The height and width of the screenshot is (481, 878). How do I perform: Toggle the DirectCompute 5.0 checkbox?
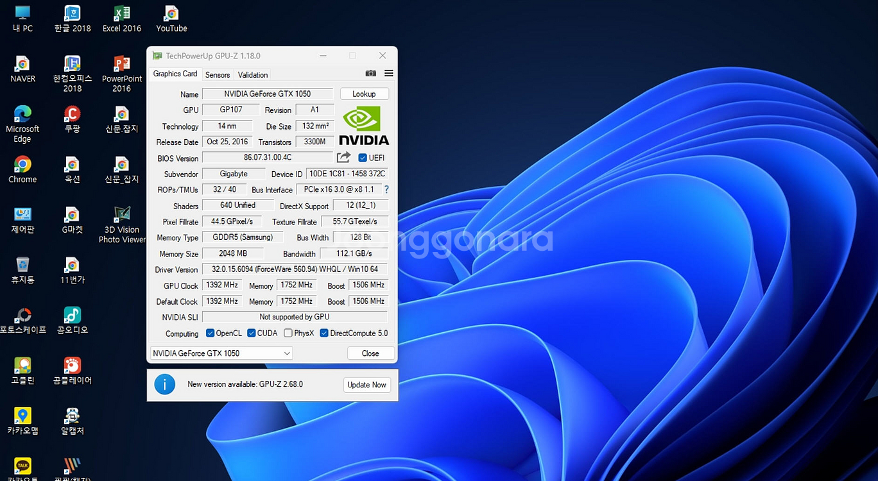[x=324, y=333]
